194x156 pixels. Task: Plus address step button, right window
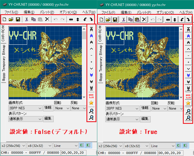(188, 62)
